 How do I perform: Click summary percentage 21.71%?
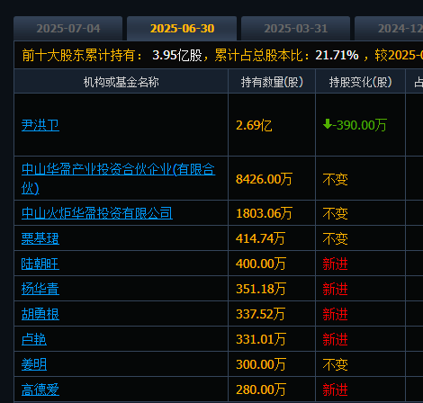click(x=337, y=55)
